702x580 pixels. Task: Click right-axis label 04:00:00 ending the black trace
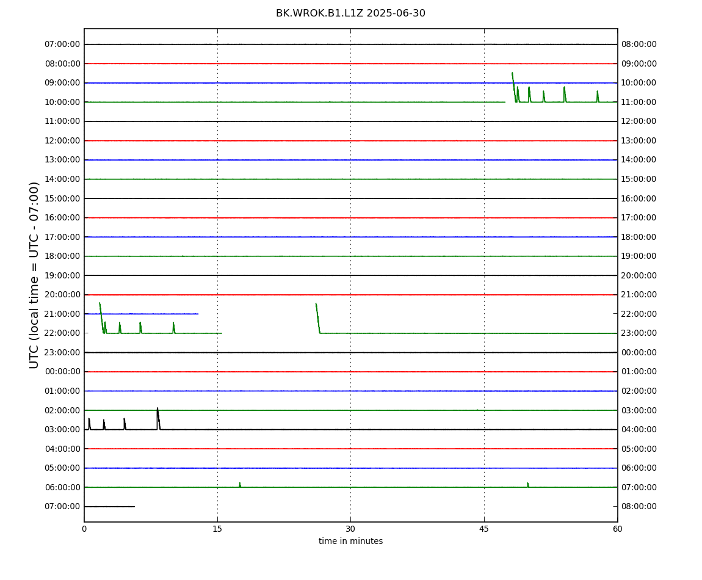pos(639,430)
